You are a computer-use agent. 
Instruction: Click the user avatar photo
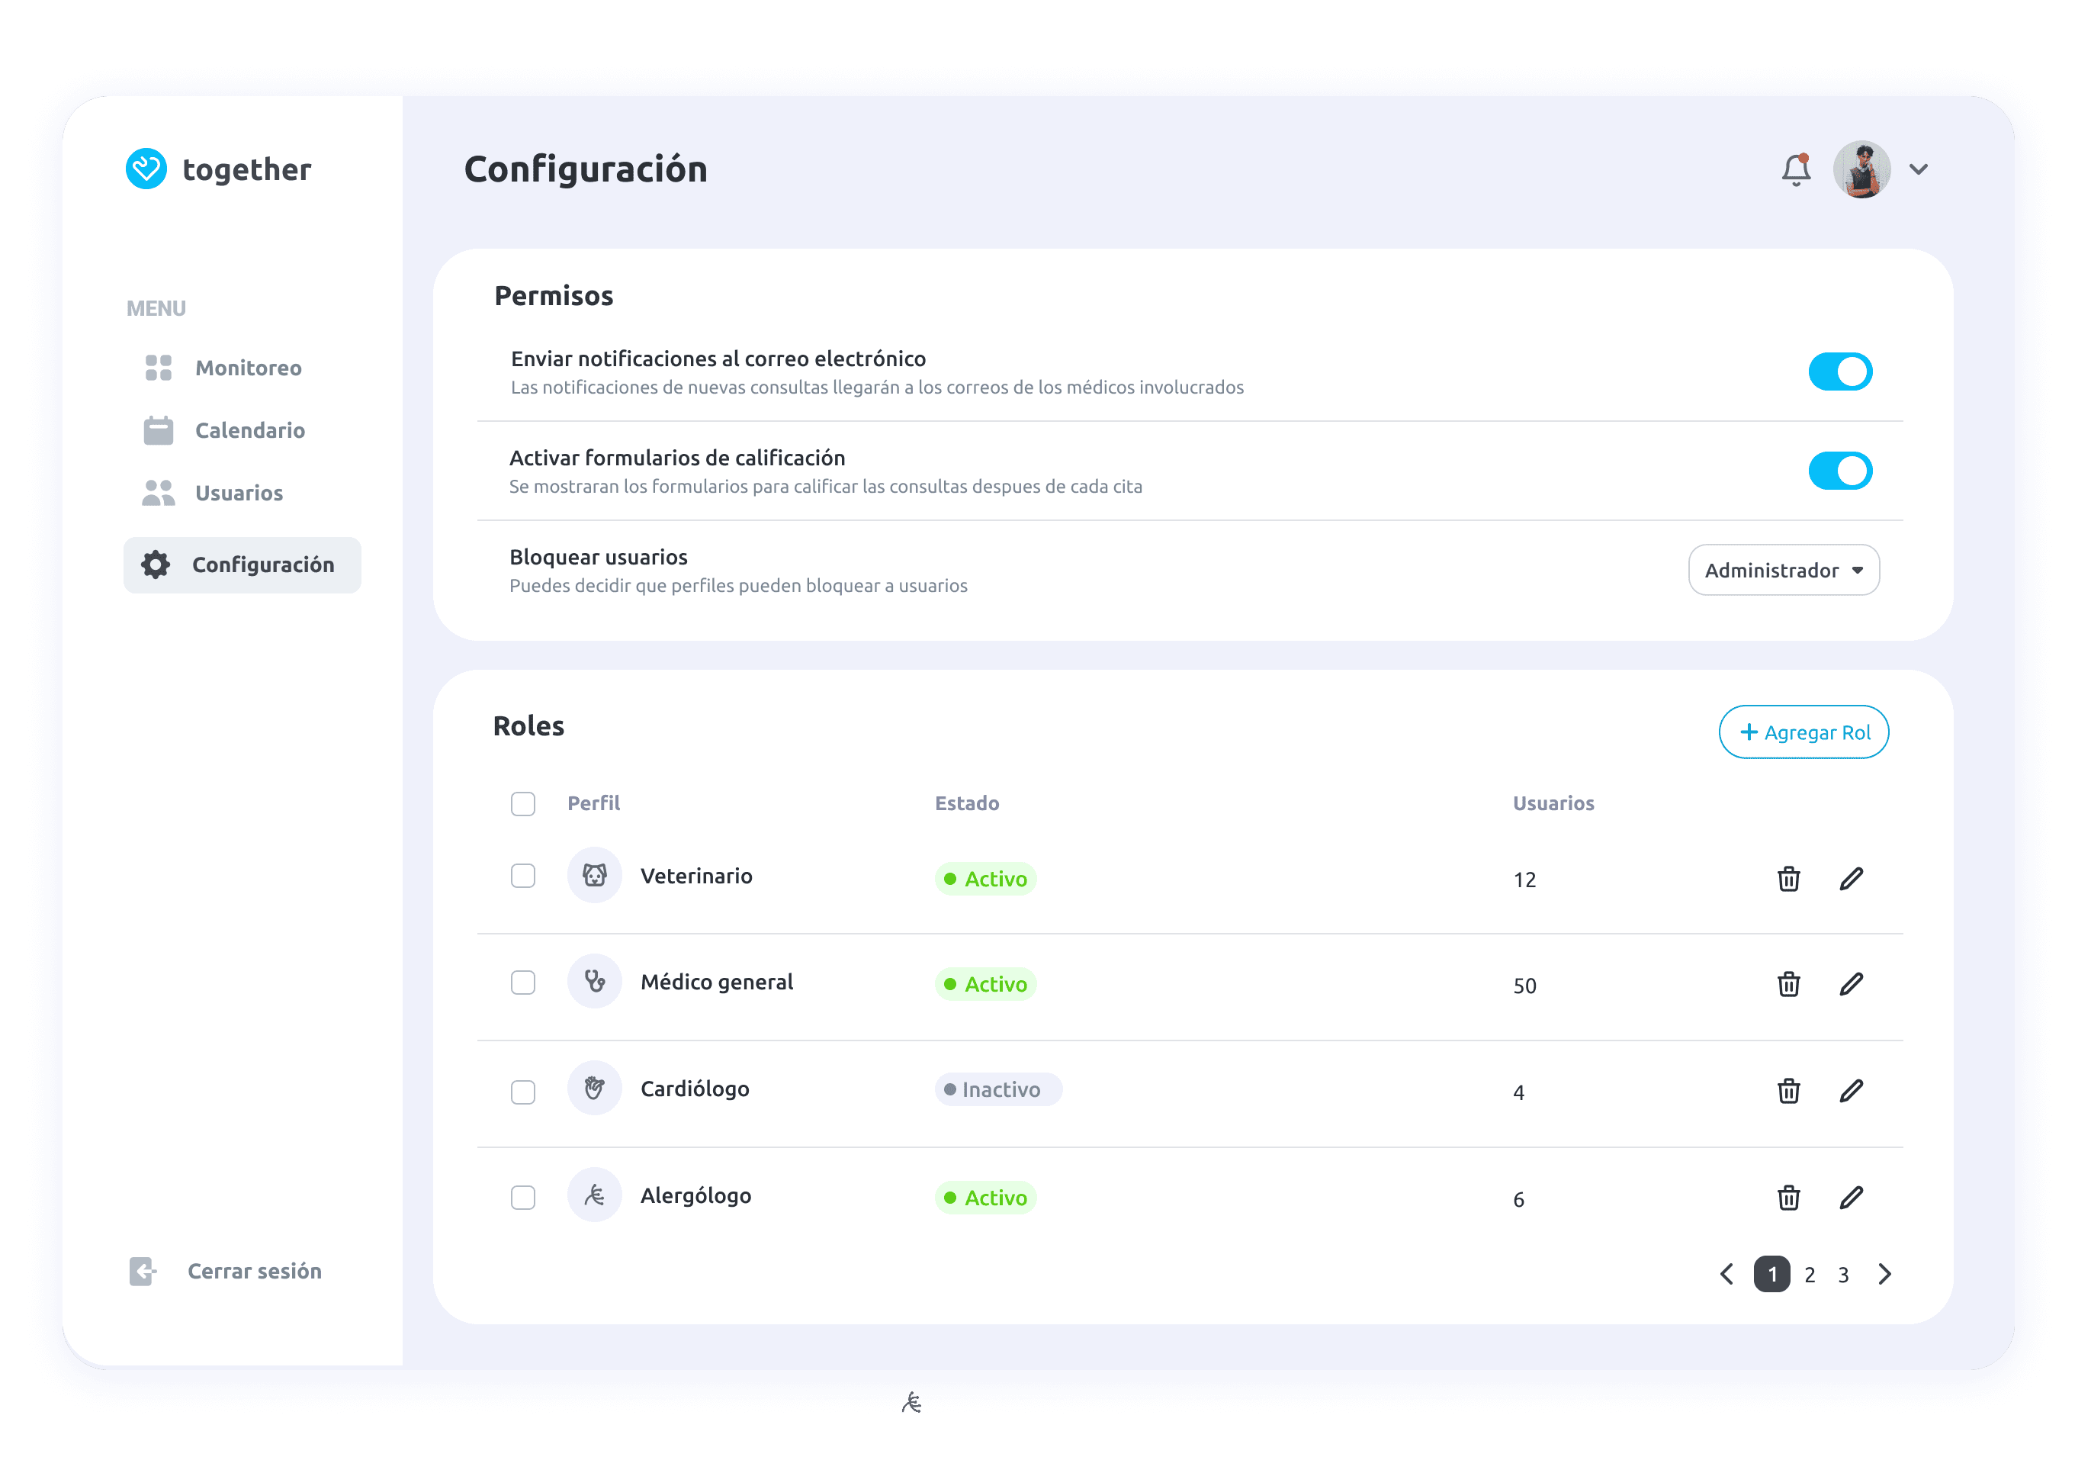coord(1861,169)
